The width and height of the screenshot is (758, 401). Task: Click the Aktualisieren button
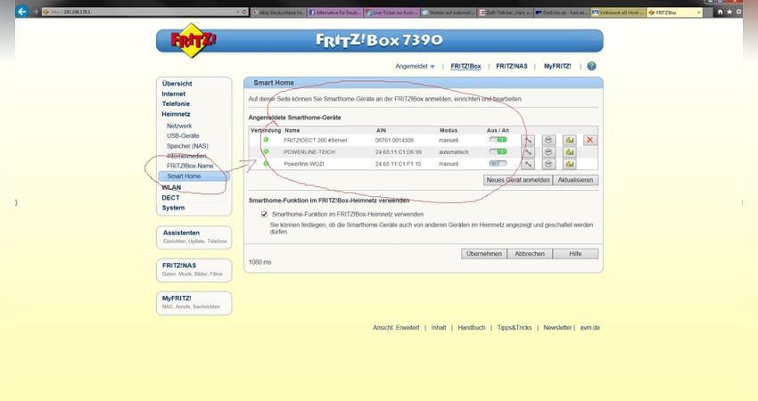click(x=575, y=180)
